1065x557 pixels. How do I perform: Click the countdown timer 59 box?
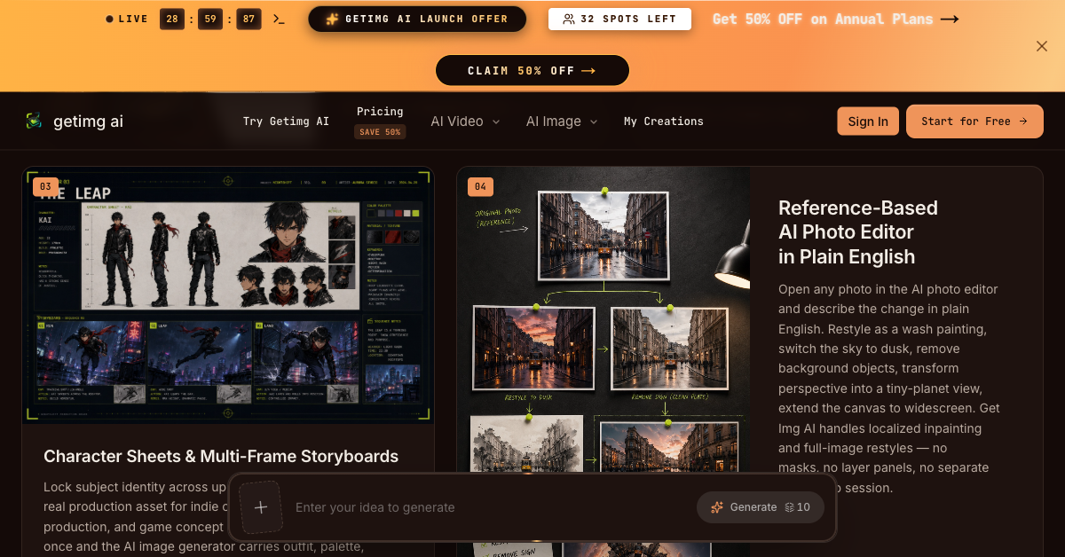coord(210,19)
